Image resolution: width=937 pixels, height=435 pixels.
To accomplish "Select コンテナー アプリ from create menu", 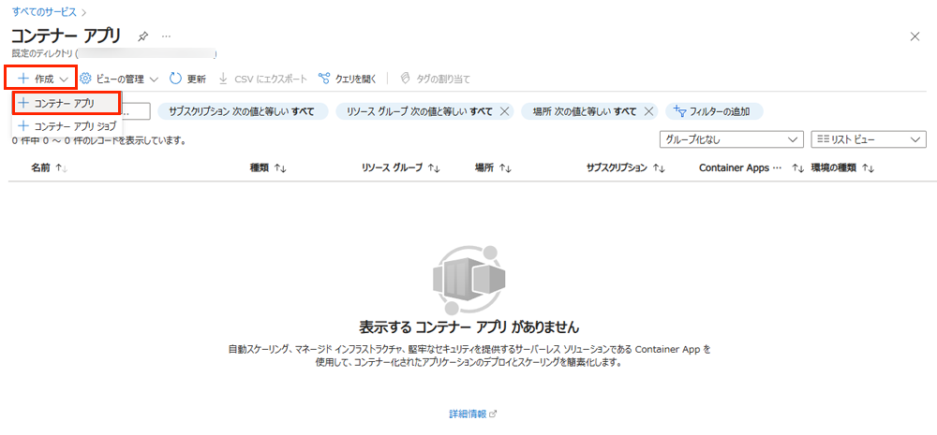I will (67, 103).
